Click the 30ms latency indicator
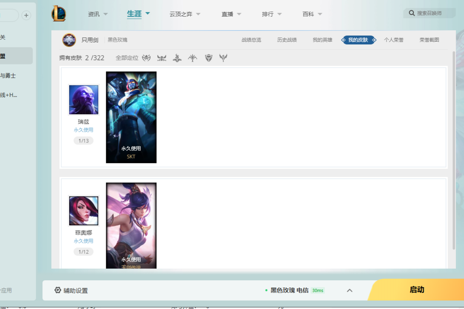Image resolution: width=464 pixels, height=309 pixels. [x=318, y=291]
